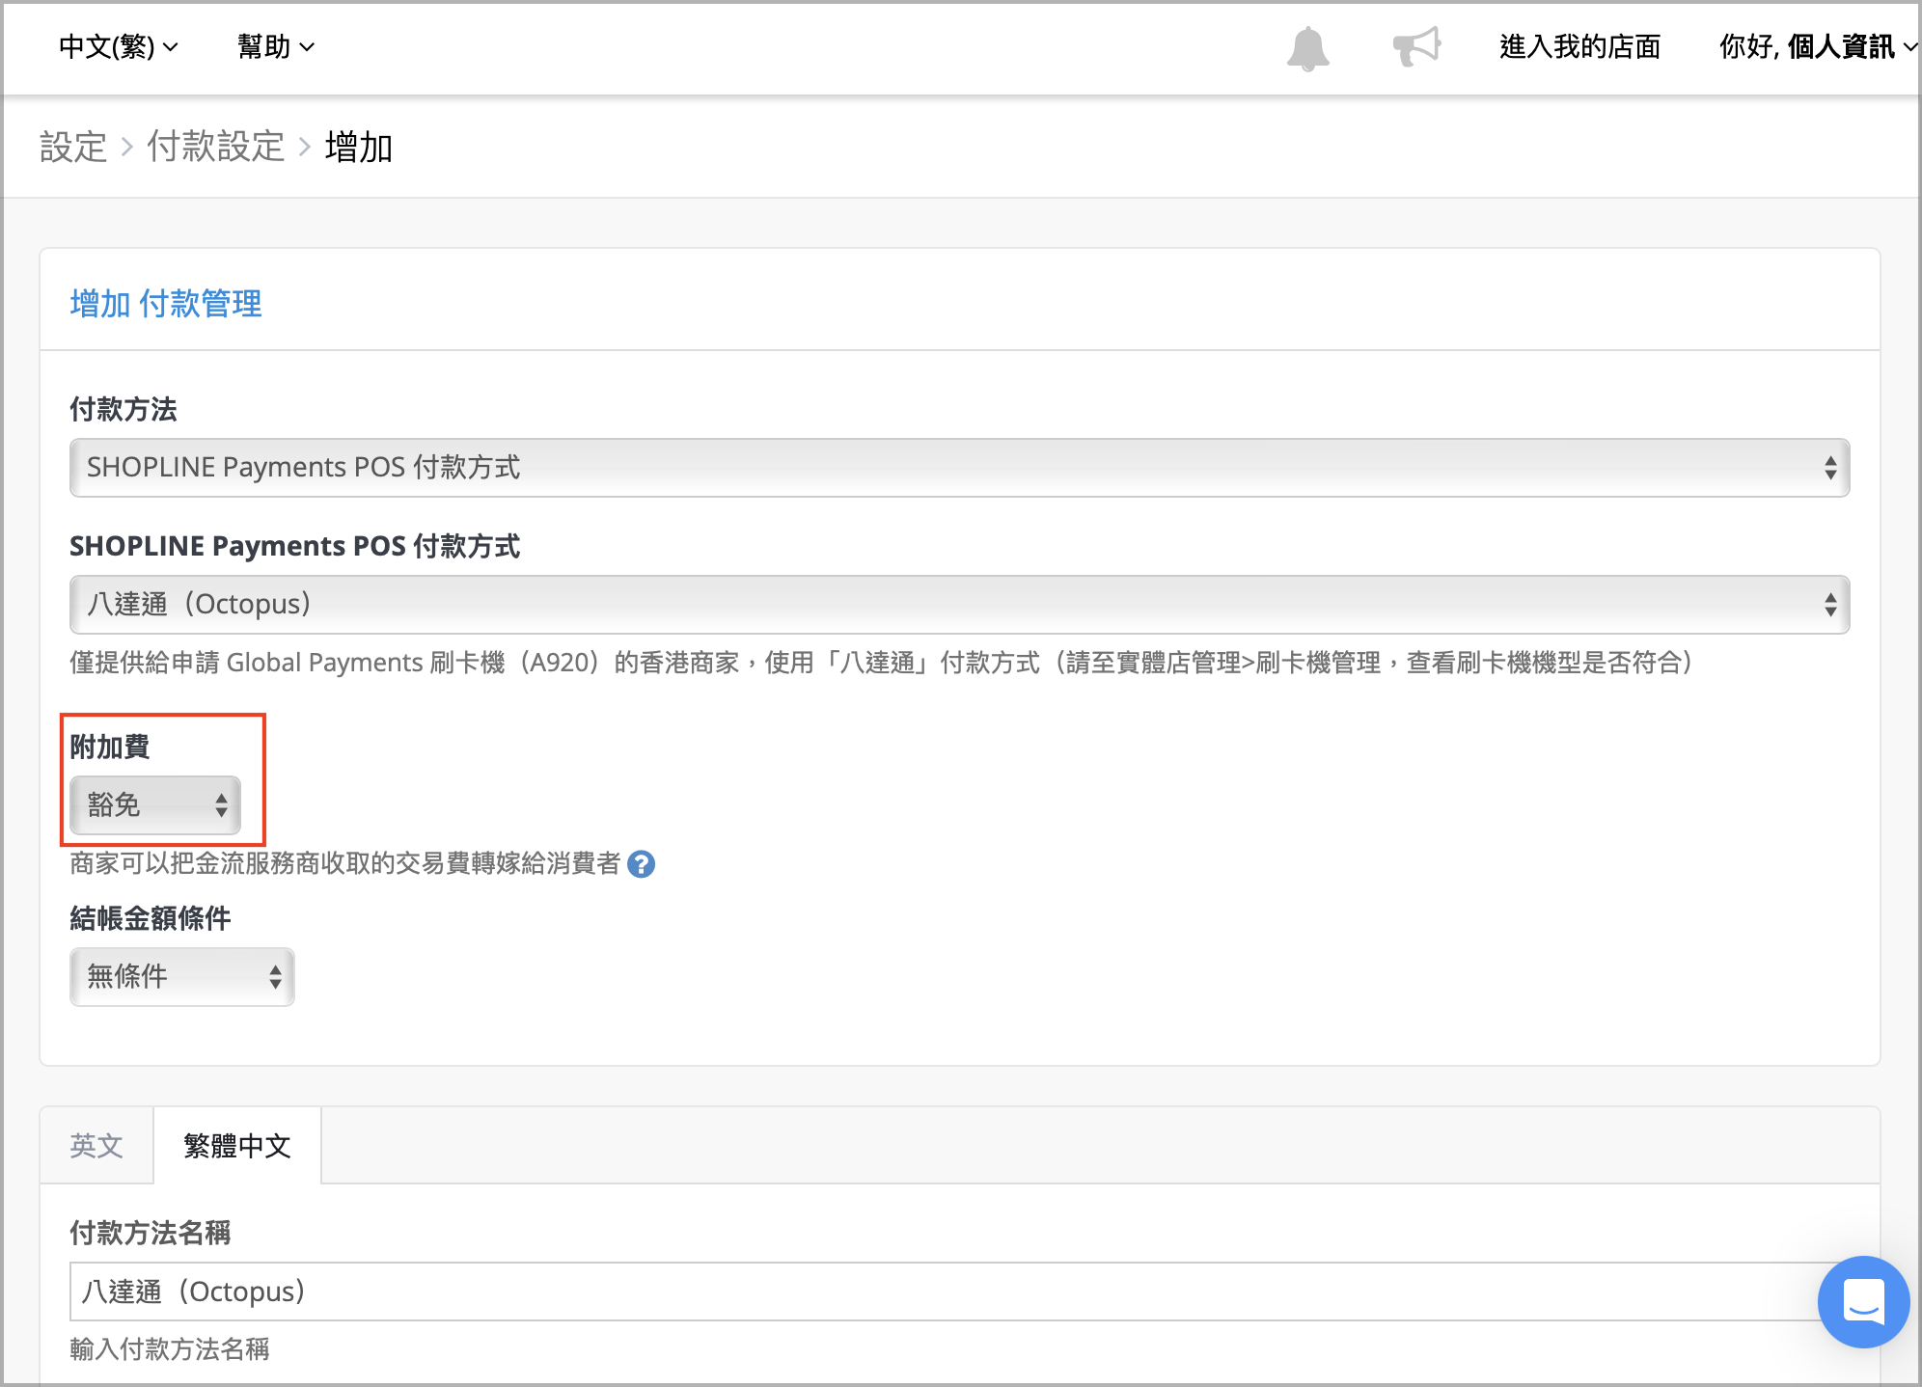
Task: Click the blue help question mark icon
Action: pyautogui.click(x=641, y=864)
